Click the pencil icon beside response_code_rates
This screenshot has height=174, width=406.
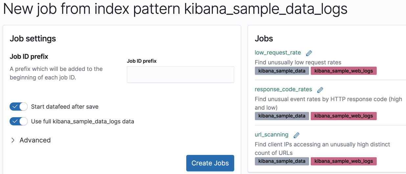(x=320, y=90)
